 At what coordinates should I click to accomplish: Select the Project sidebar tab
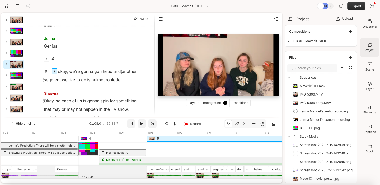tap(369, 47)
